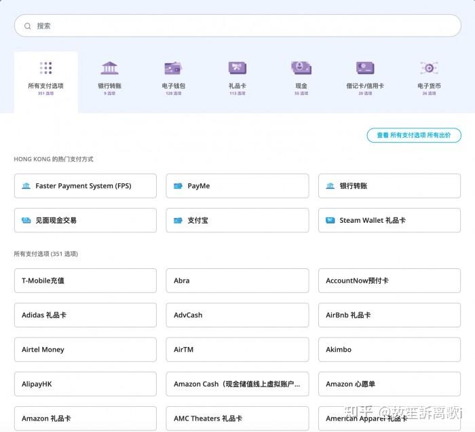The height and width of the screenshot is (432, 475).
Task: Choose Faster Payment System (FPS) option
Action: pyautogui.click(x=85, y=186)
